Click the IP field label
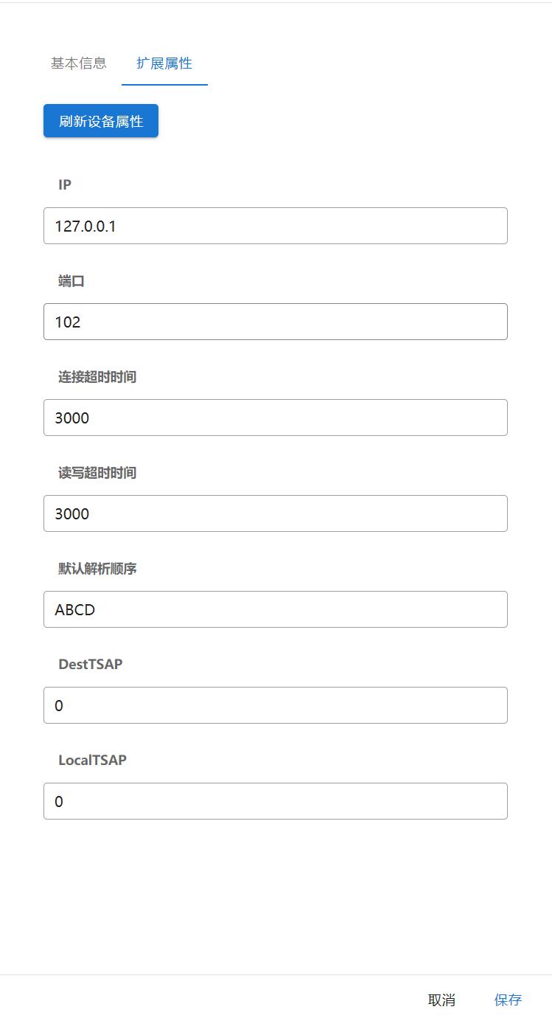This screenshot has height=1018, width=552. click(65, 184)
